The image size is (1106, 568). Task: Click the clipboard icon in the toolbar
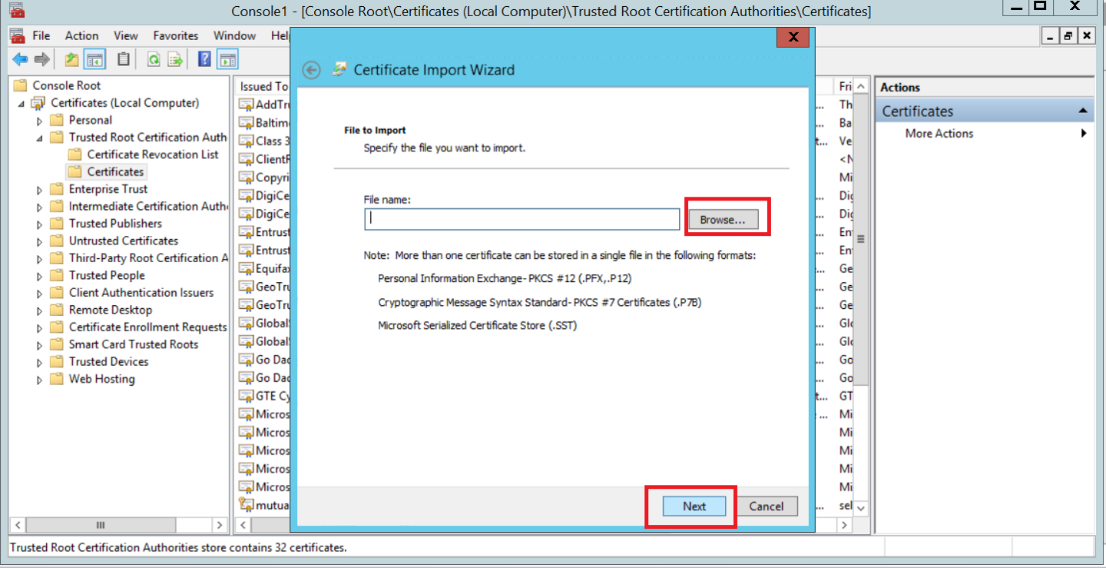(123, 60)
